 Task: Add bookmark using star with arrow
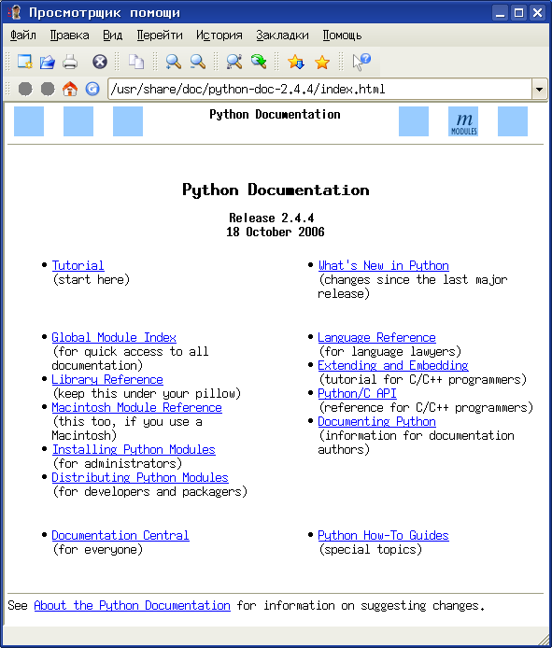(x=296, y=62)
